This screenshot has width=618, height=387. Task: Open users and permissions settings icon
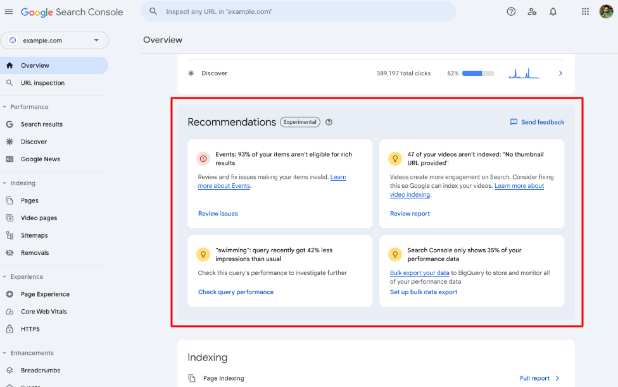click(x=532, y=12)
